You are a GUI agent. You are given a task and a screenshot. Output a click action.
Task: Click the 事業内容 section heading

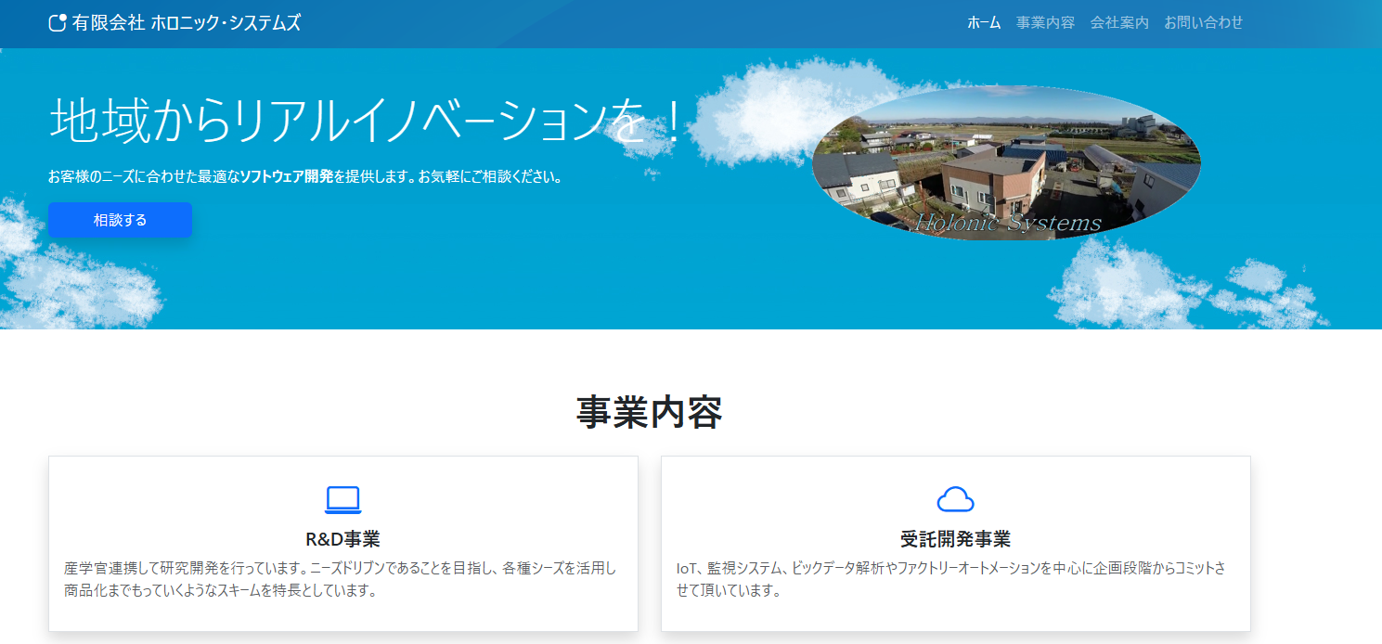649,412
